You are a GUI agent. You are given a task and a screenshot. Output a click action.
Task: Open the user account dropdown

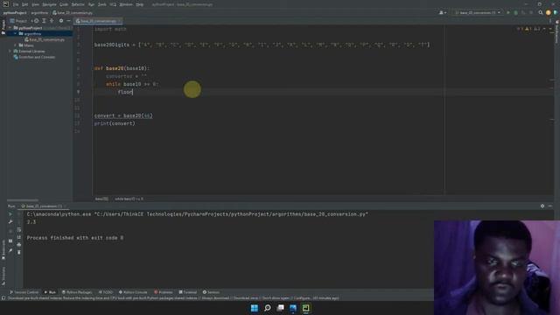(x=443, y=13)
